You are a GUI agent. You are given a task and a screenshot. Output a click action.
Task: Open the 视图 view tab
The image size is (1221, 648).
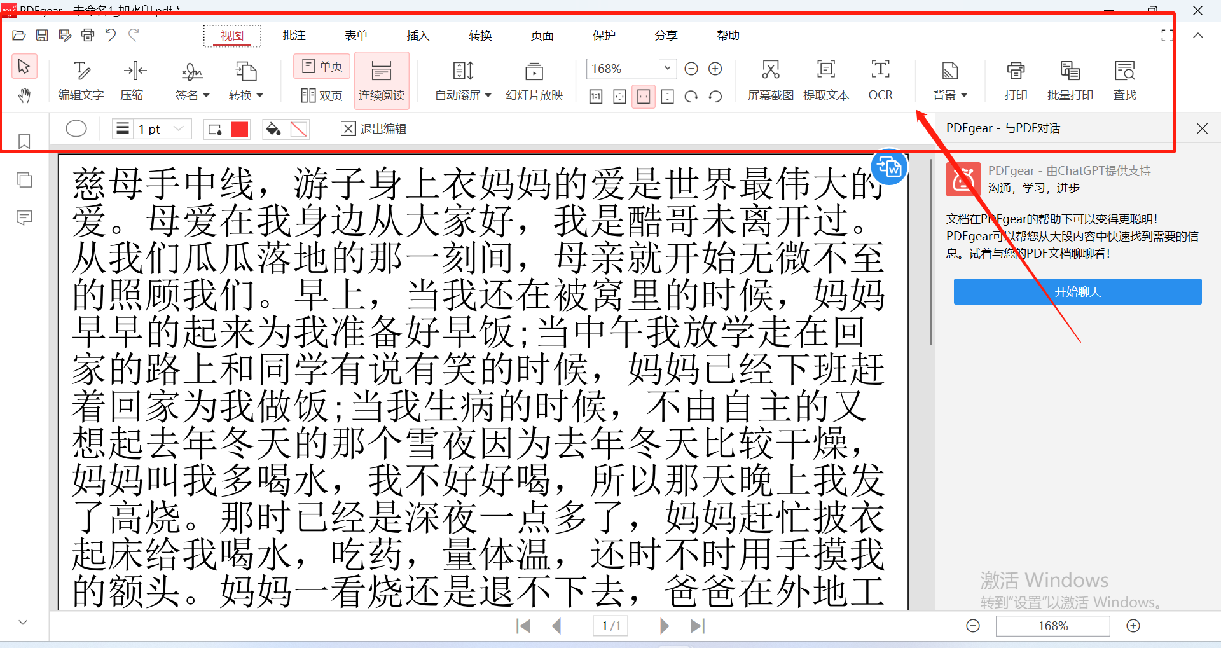pyautogui.click(x=232, y=36)
